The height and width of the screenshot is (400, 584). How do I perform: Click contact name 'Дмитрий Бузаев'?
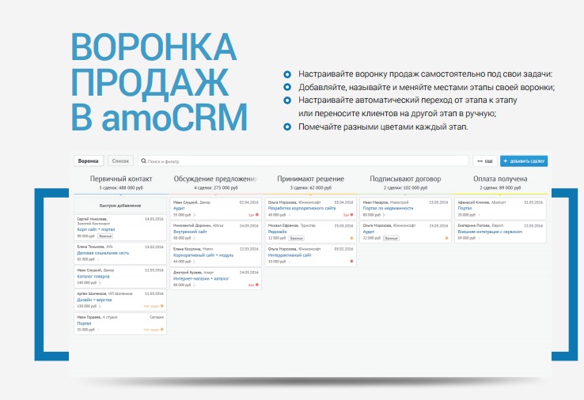[188, 273]
